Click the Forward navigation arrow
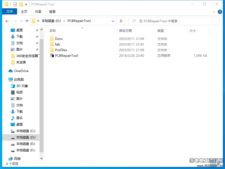225x169 pixels. click(x=15, y=21)
